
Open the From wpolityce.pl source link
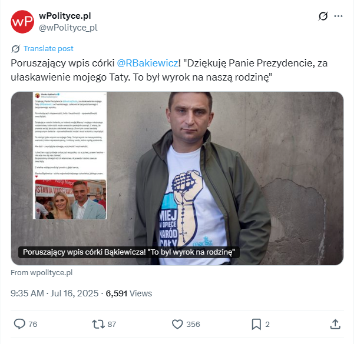pos(42,273)
